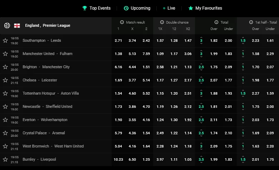Click info icon beside 1st half - Total

pyautogui.click(x=251, y=22)
